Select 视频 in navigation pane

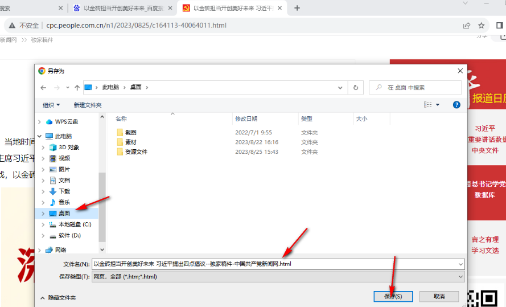[64, 158]
